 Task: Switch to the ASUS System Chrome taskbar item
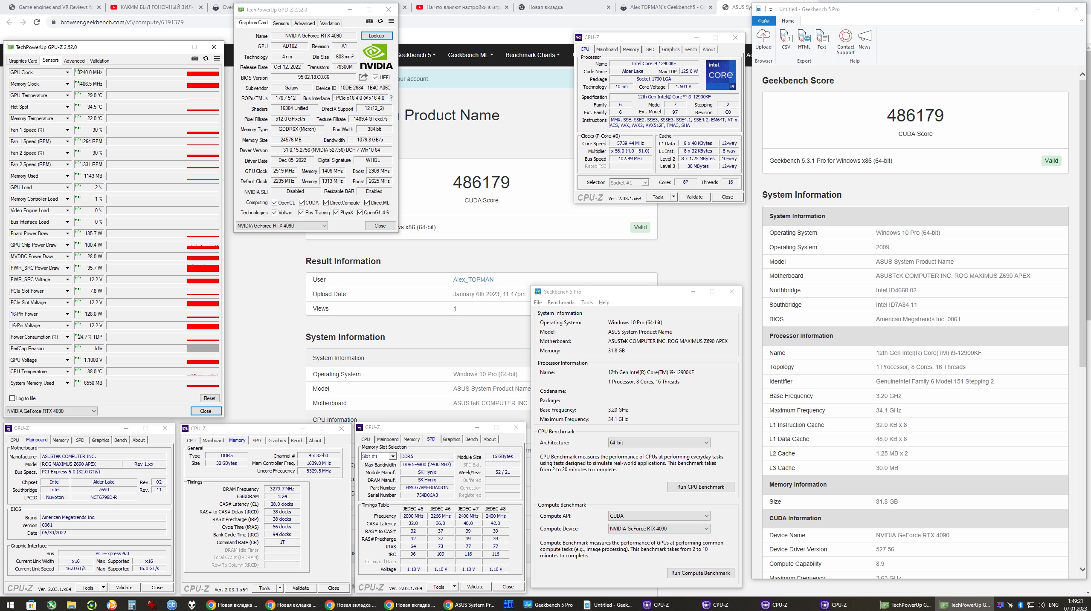pyautogui.click(x=469, y=605)
